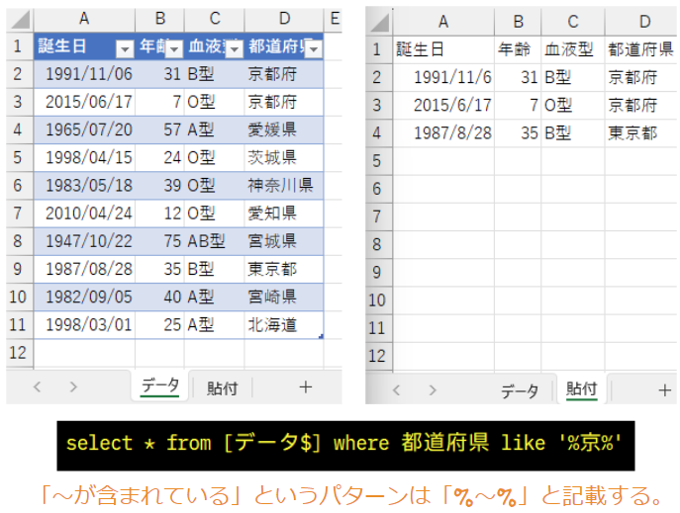Click age cell 75 in left sheet
680x513 pixels.
click(x=160, y=241)
